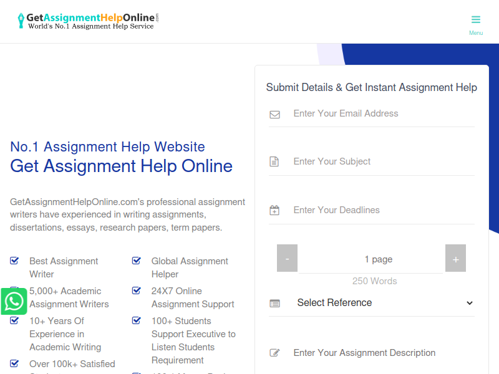Click checkmark beside 24X7 Online Assignment Support
The width and height of the screenshot is (499, 374).
point(136,290)
